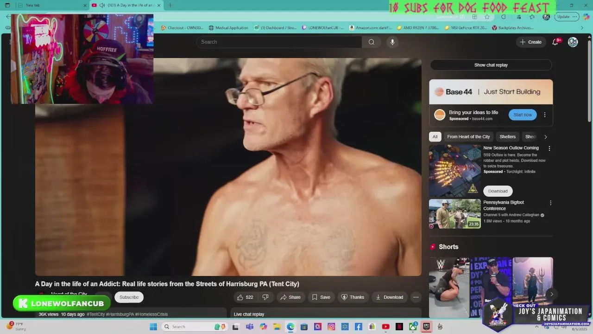This screenshot has width=593, height=334.
Task: Dislike the video with thumbs down
Action: [265, 297]
